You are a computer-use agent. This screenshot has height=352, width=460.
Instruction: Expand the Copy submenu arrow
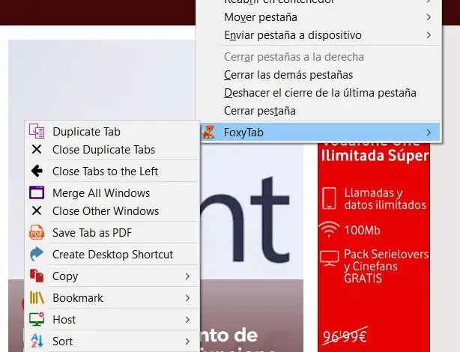(x=187, y=276)
